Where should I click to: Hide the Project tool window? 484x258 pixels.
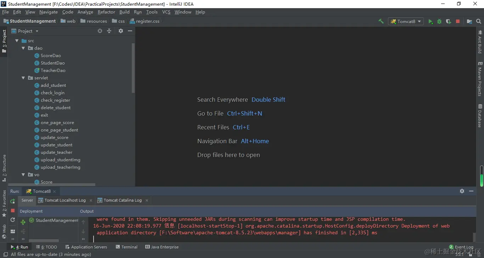point(130,31)
